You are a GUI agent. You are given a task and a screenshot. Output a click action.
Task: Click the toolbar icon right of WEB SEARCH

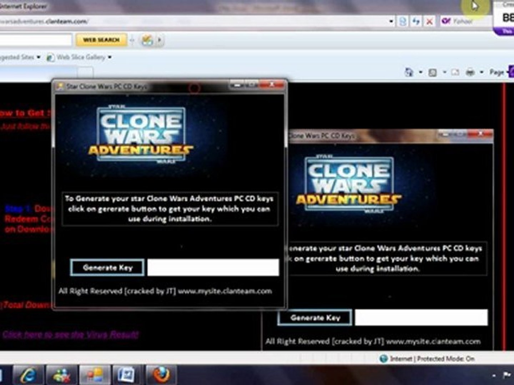(x=147, y=40)
